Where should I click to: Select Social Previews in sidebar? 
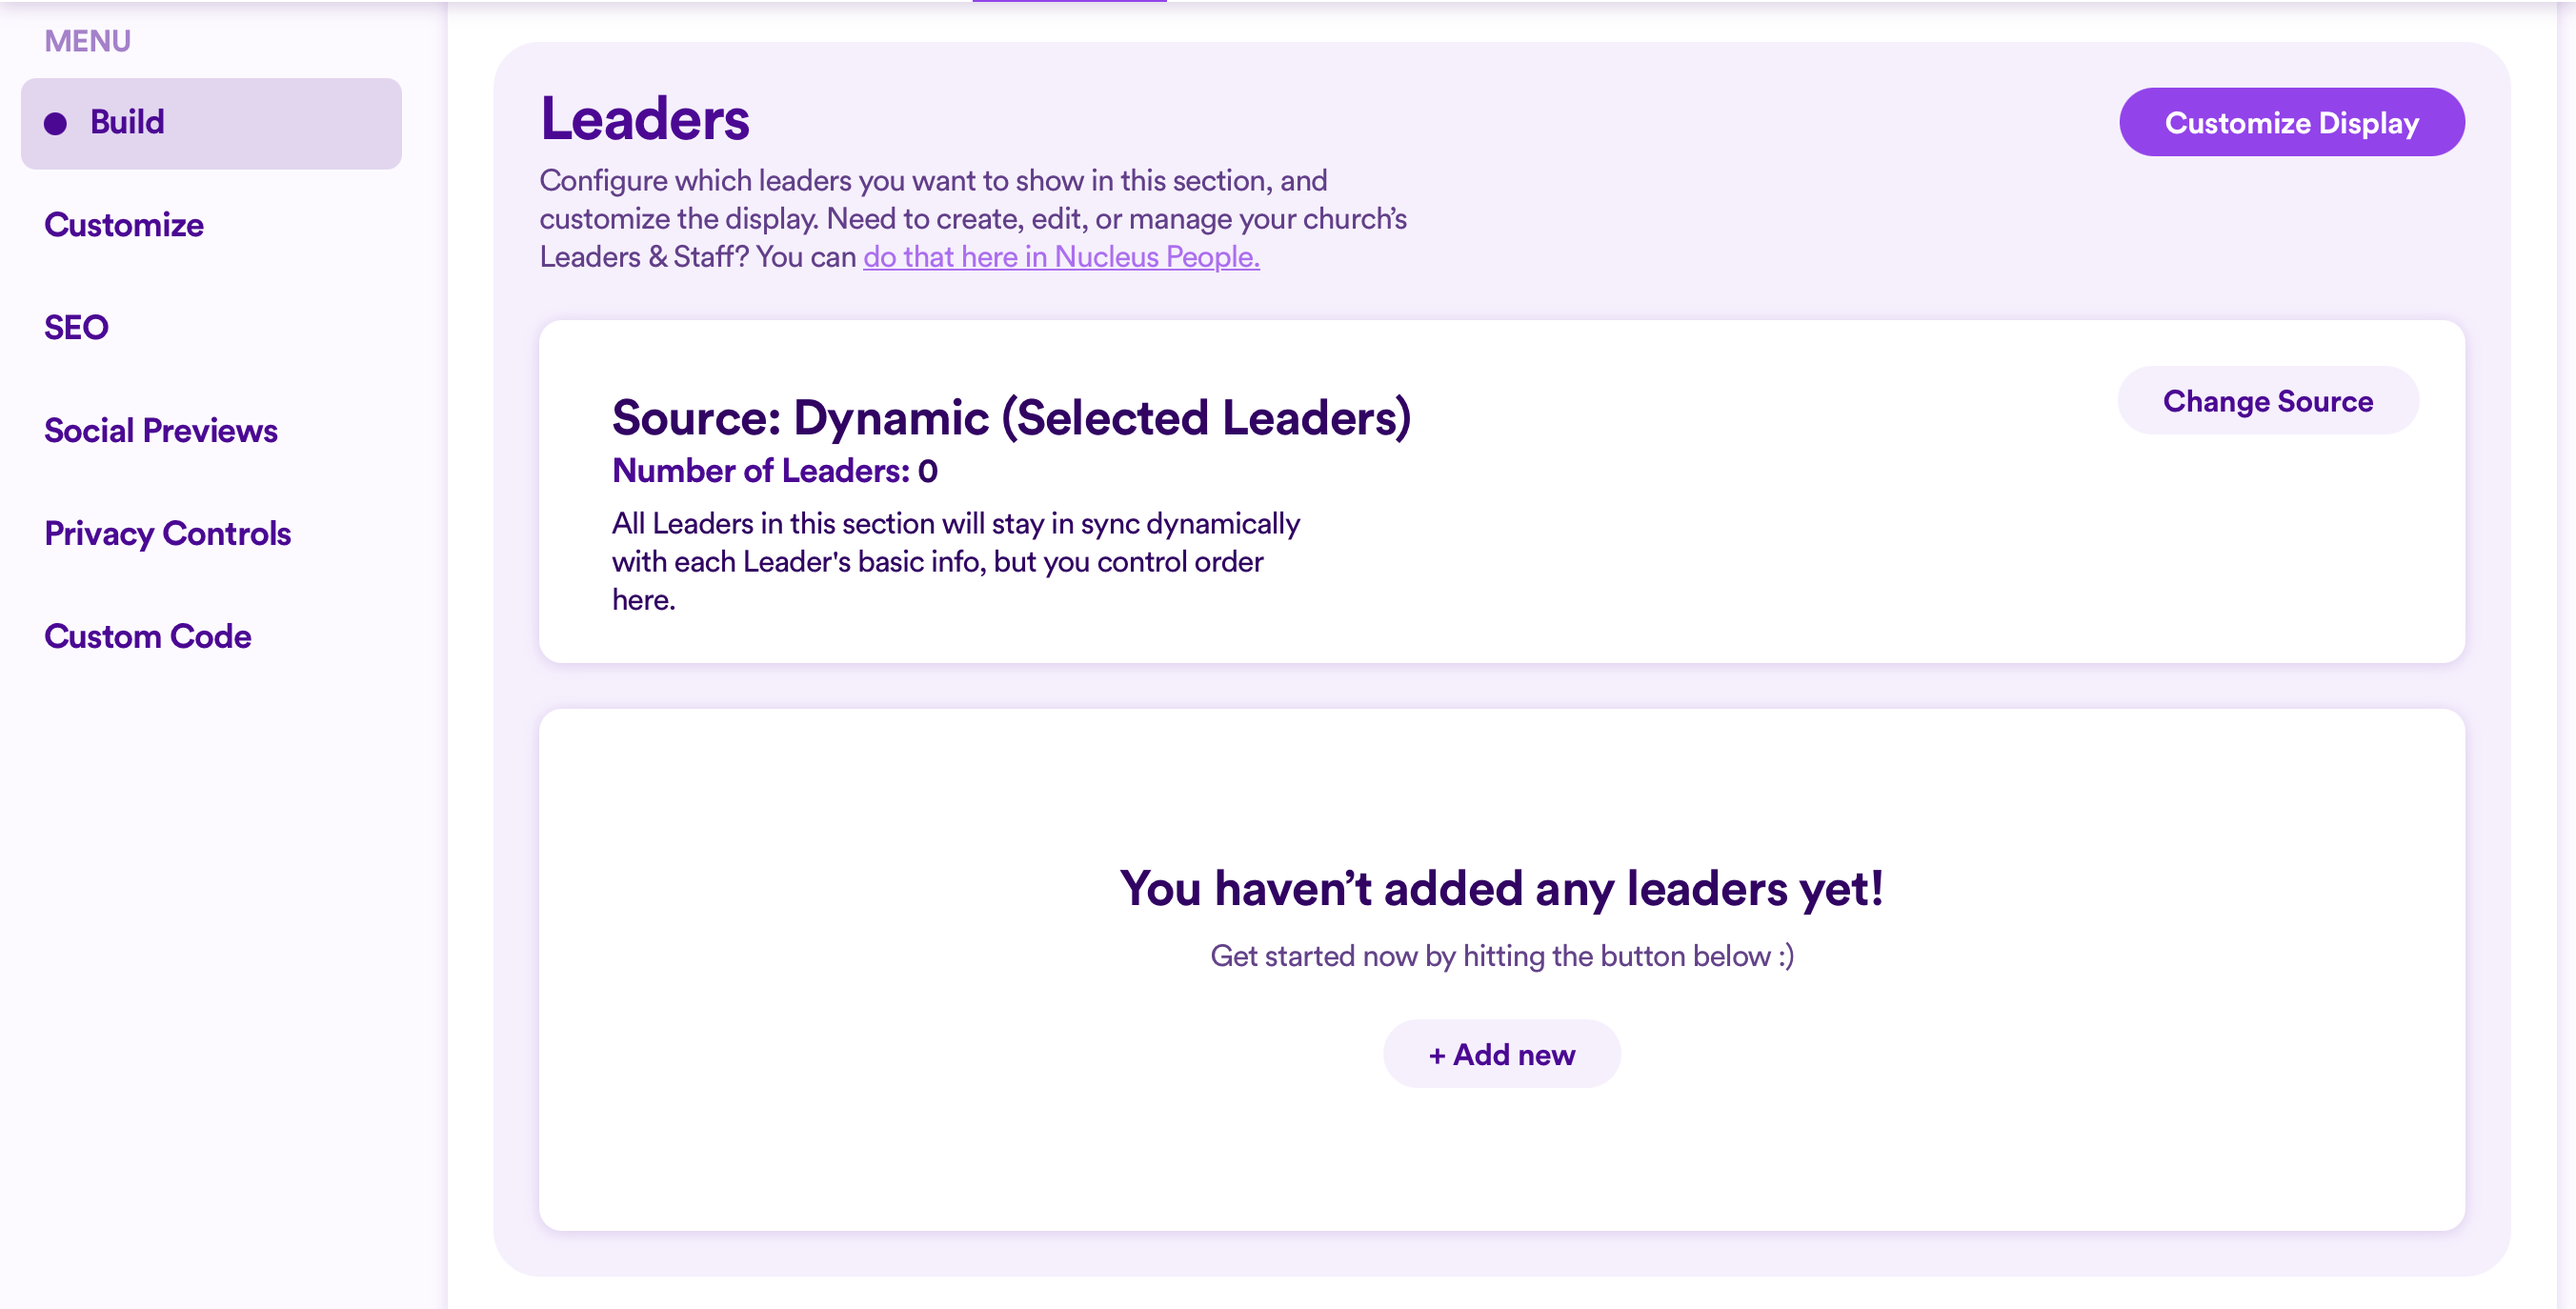[x=161, y=431]
